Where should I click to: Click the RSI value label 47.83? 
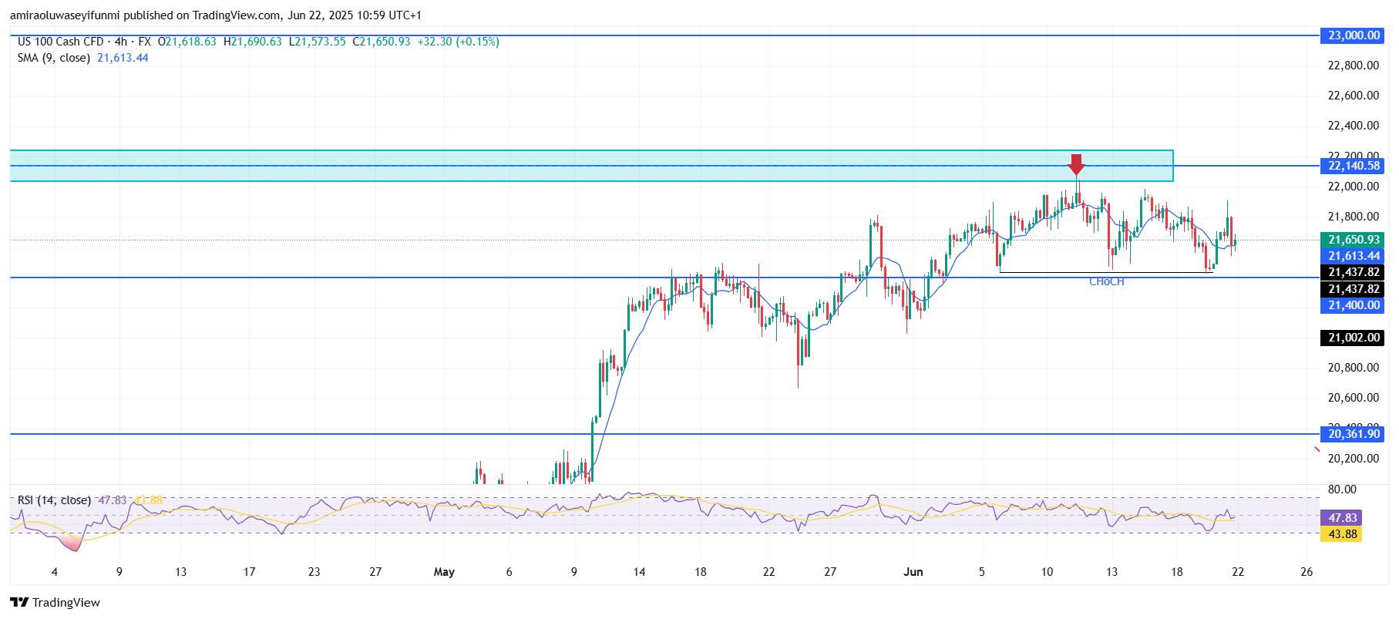[x=1342, y=518]
